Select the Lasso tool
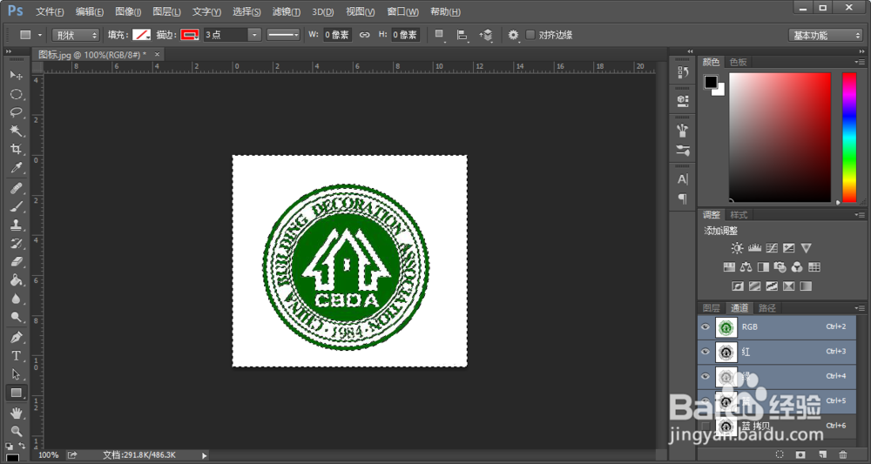 click(x=16, y=112)
